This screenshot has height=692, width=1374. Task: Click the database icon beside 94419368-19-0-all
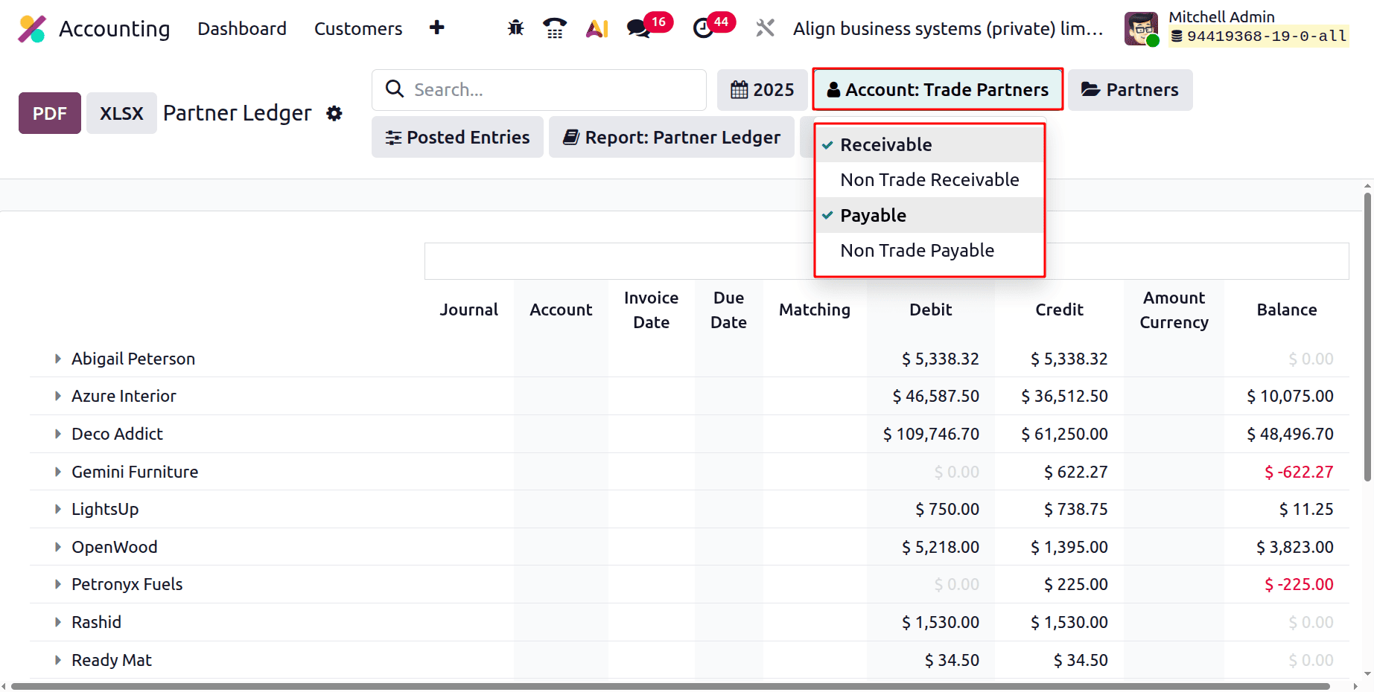1177,36
